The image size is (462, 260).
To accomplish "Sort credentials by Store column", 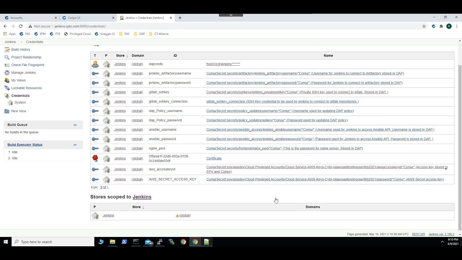I will (x=122, y=56).
